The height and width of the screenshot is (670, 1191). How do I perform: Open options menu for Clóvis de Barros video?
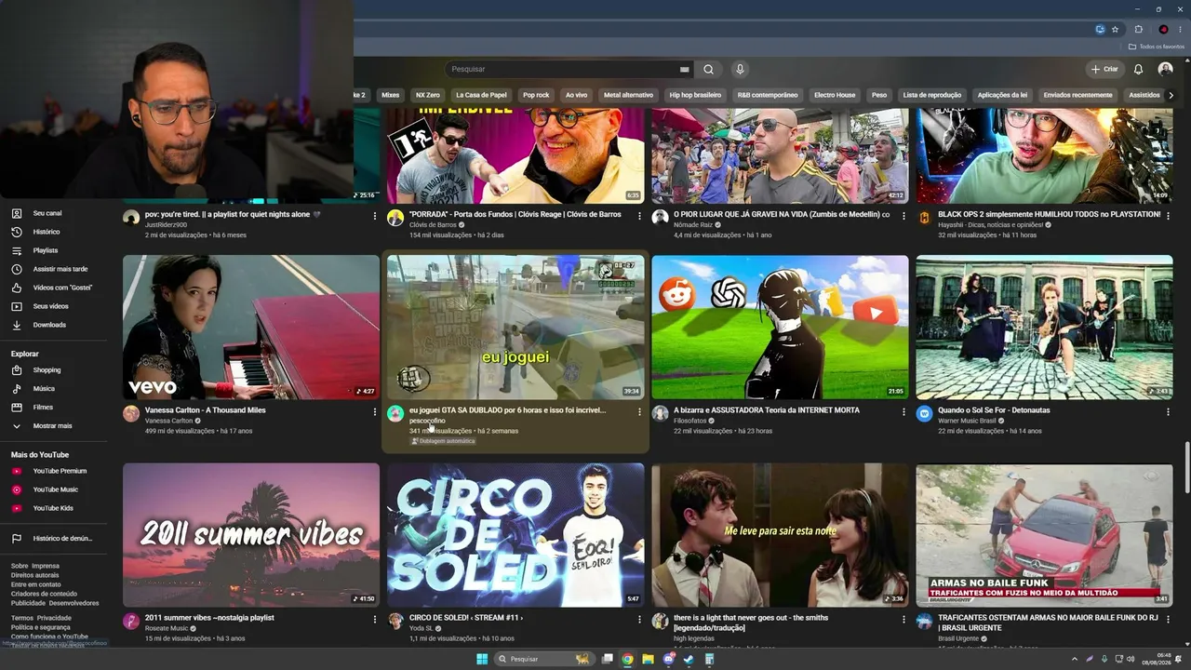tap(639, 216)
